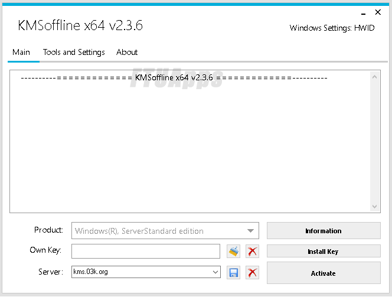Screen dimensions: 392x297
Task: Delete the server entry with red X
Action: (252, 273)
